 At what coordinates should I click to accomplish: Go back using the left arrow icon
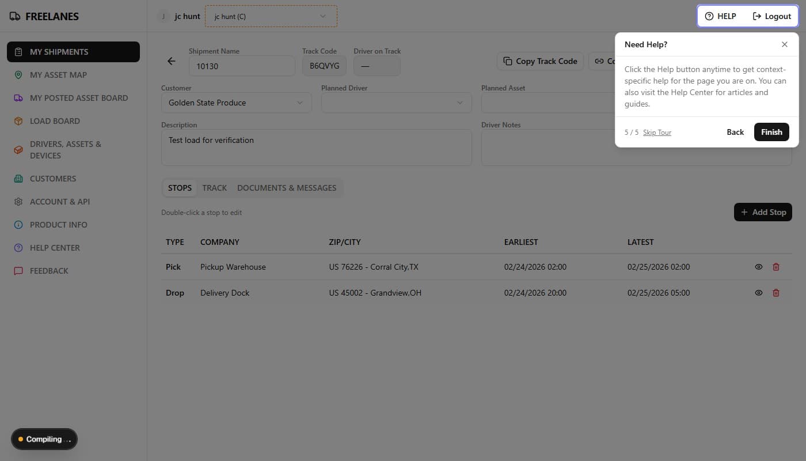(x=171, y=61)
